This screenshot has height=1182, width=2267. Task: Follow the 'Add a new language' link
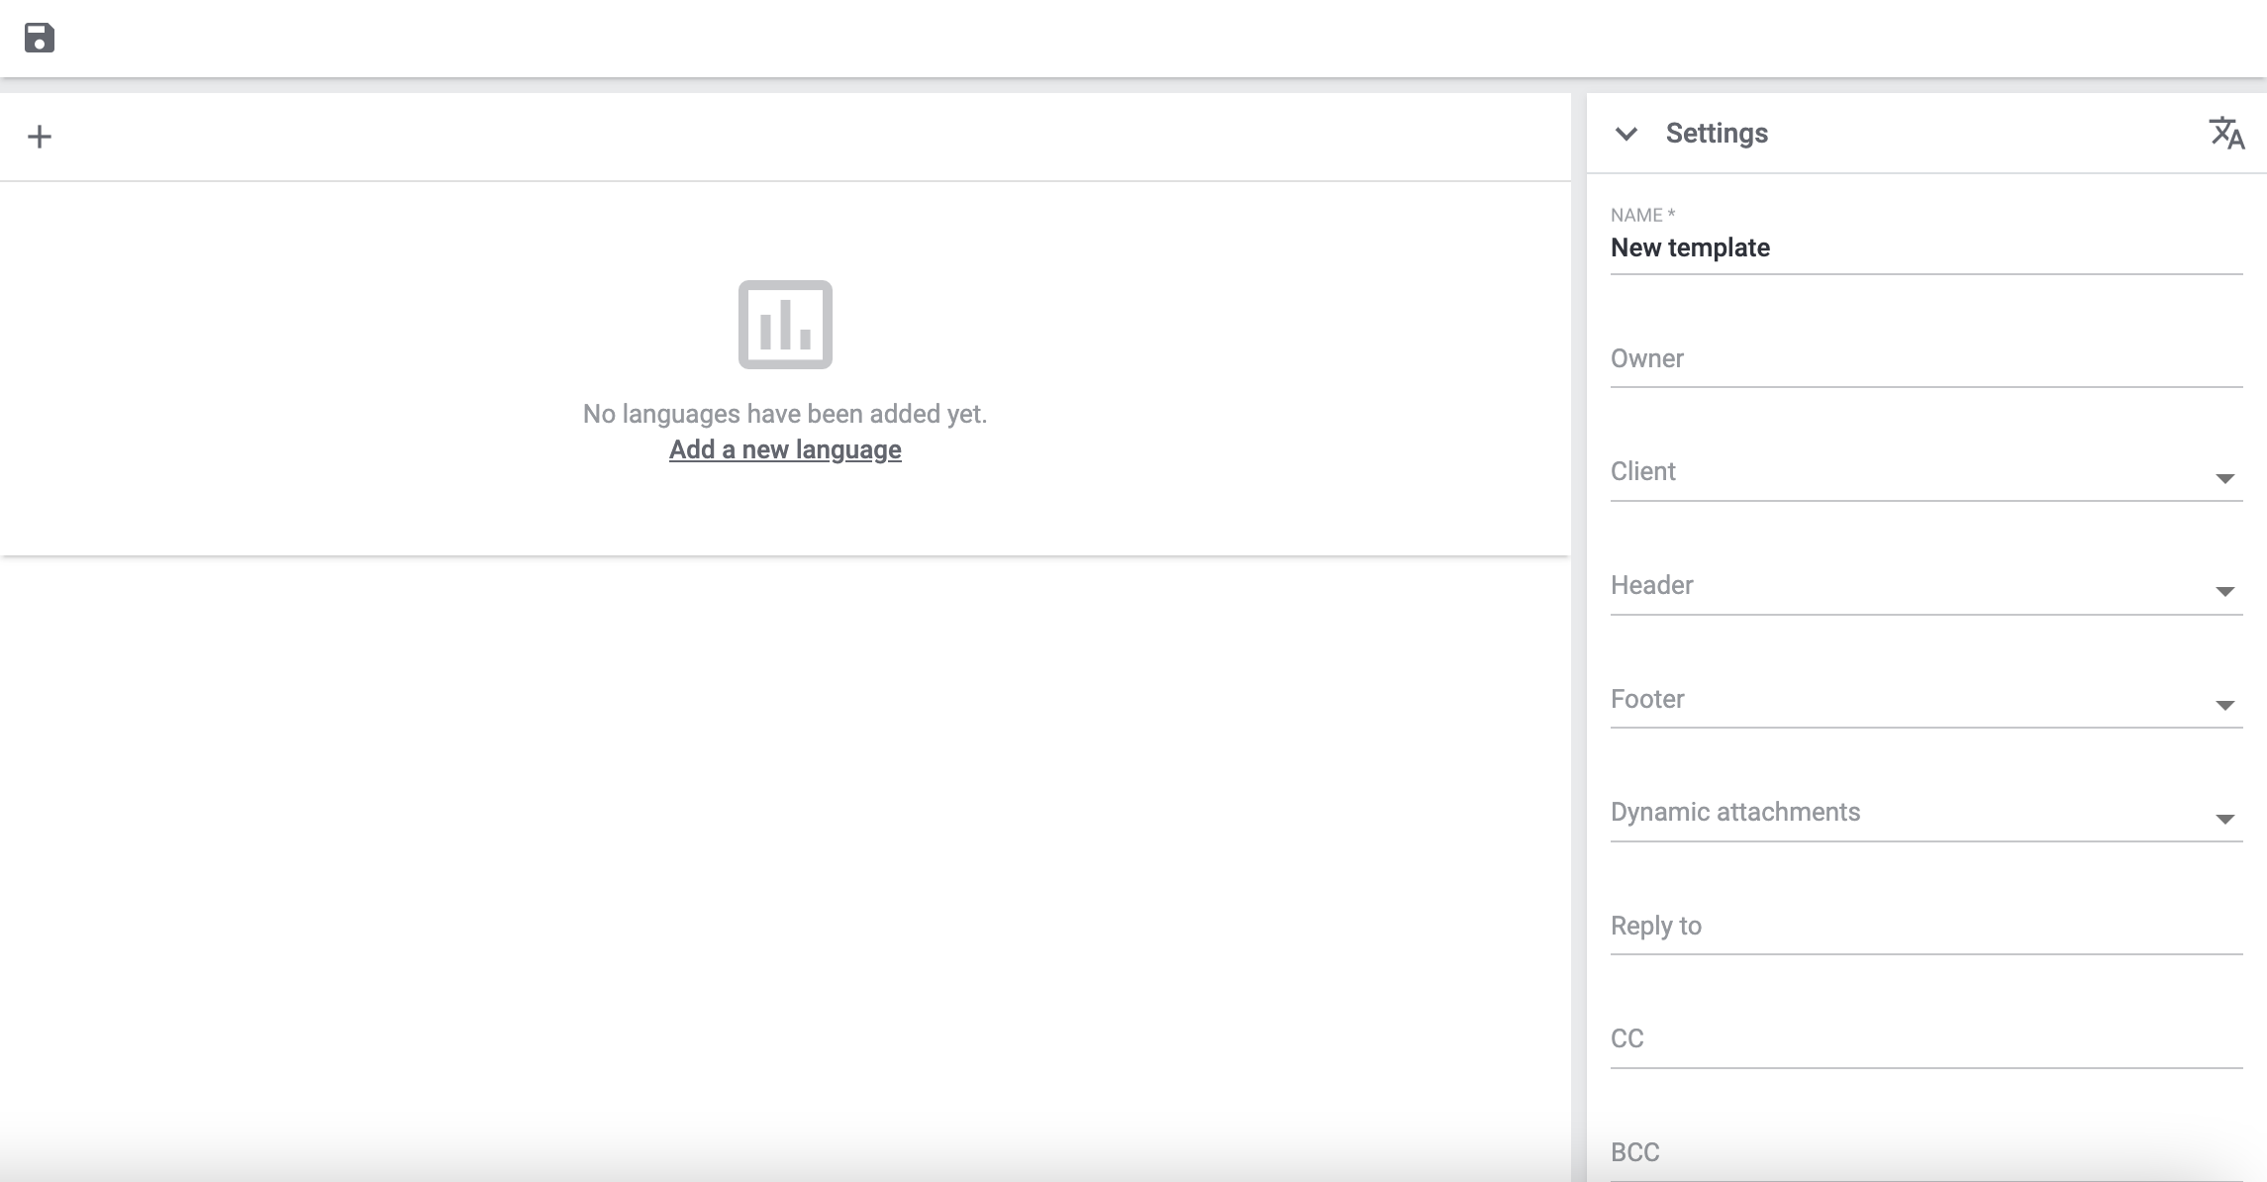pyautogui.click(x=785, y=449)
